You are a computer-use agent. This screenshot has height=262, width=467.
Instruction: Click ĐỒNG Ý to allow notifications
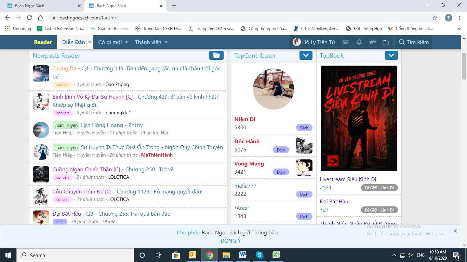(x=230, y=241)
